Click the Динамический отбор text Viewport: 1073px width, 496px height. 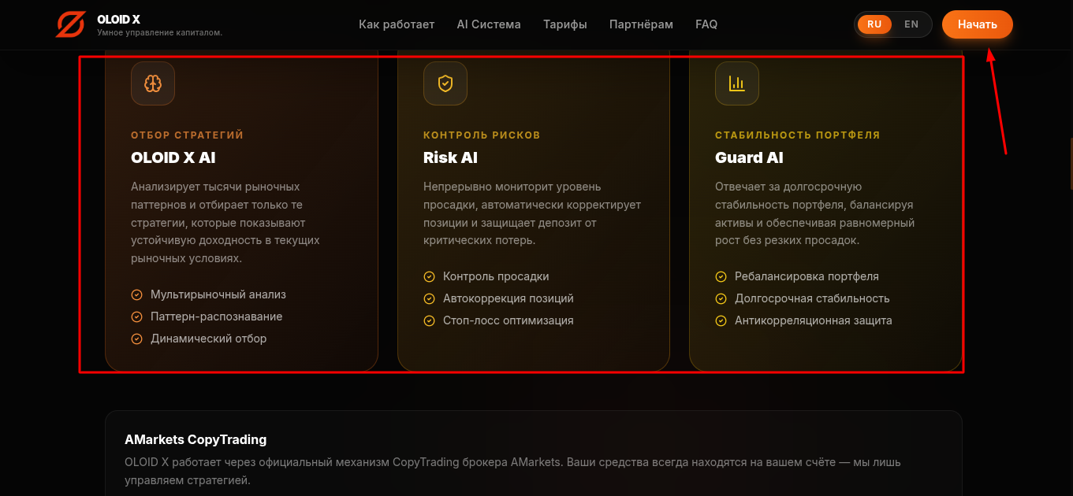[208, 339]
